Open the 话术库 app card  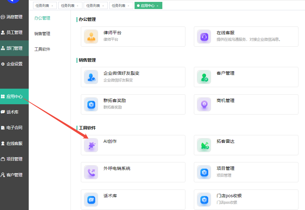(133, 200)
